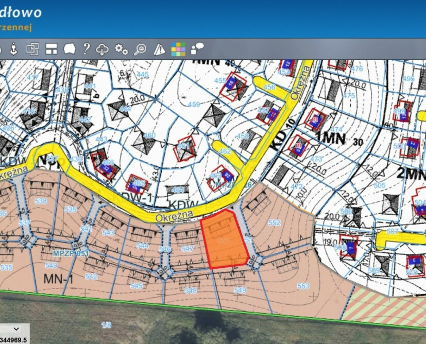Click the warning triangle icon
The height and width of the screenshot is (344, 426).
pyautogui.click(x=159, y=49)
